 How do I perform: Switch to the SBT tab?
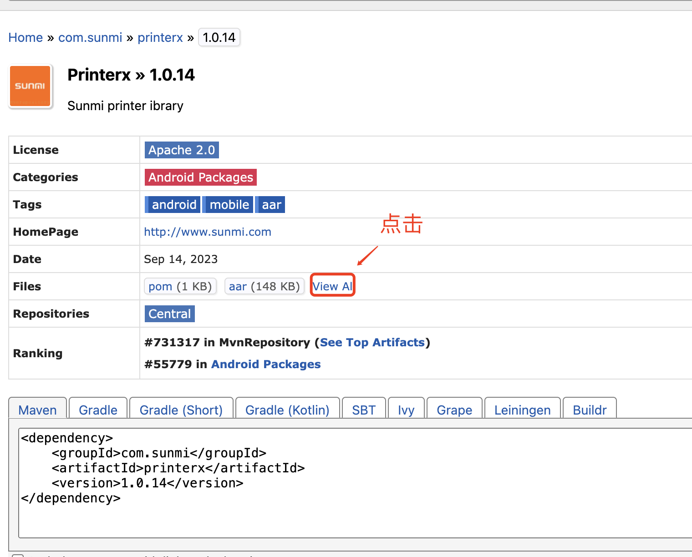pos(364,409)
